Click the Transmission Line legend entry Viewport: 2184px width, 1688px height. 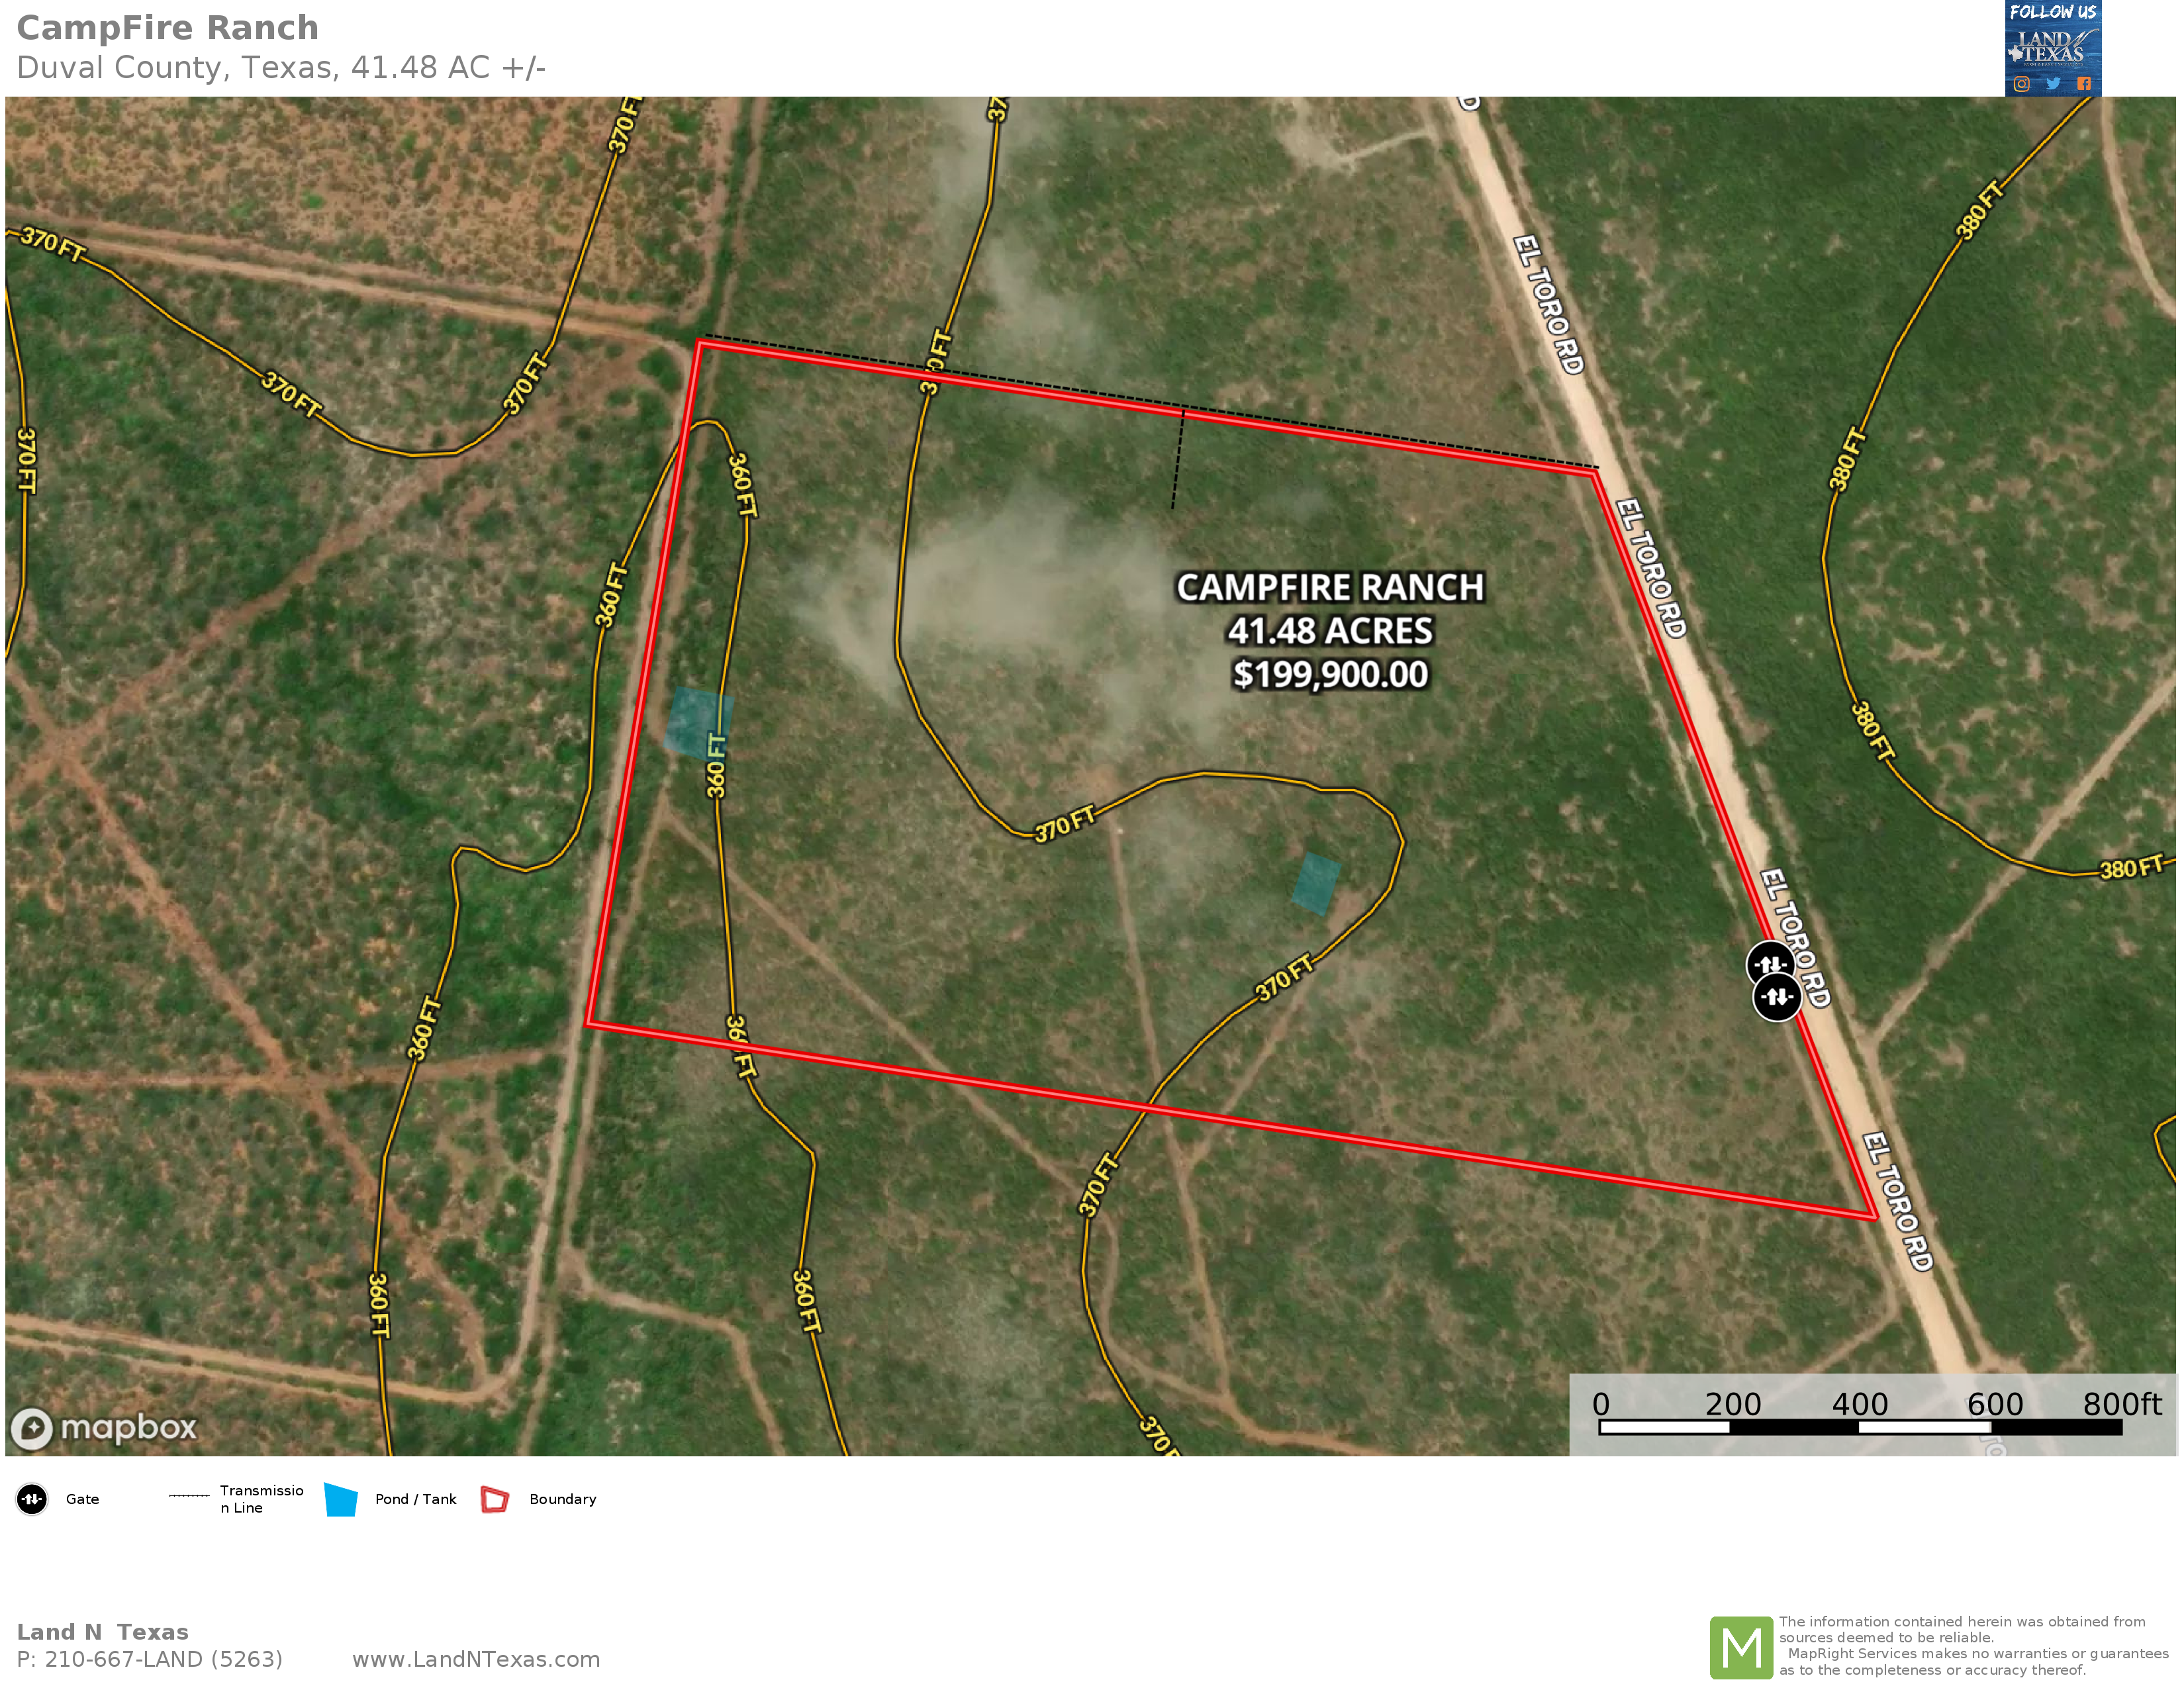[x=237, y=1499]
